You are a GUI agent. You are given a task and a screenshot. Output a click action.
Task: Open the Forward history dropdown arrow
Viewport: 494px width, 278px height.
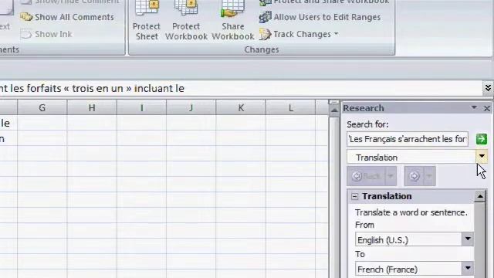point(429,176)
